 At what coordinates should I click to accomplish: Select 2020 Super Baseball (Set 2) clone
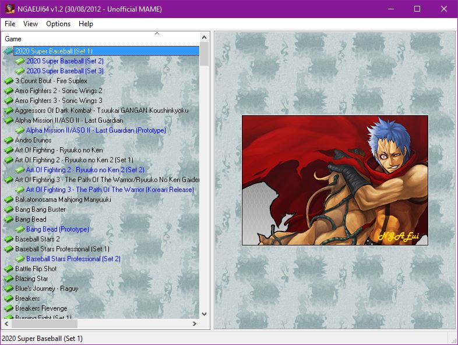[65, 61]
